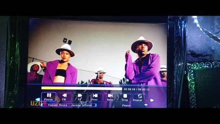Select the FF fast-forward button
This screenshot has height=124, width=220.
(80, 97)
